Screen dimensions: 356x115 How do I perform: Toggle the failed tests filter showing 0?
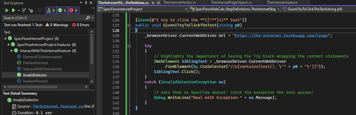pos(74,10)
